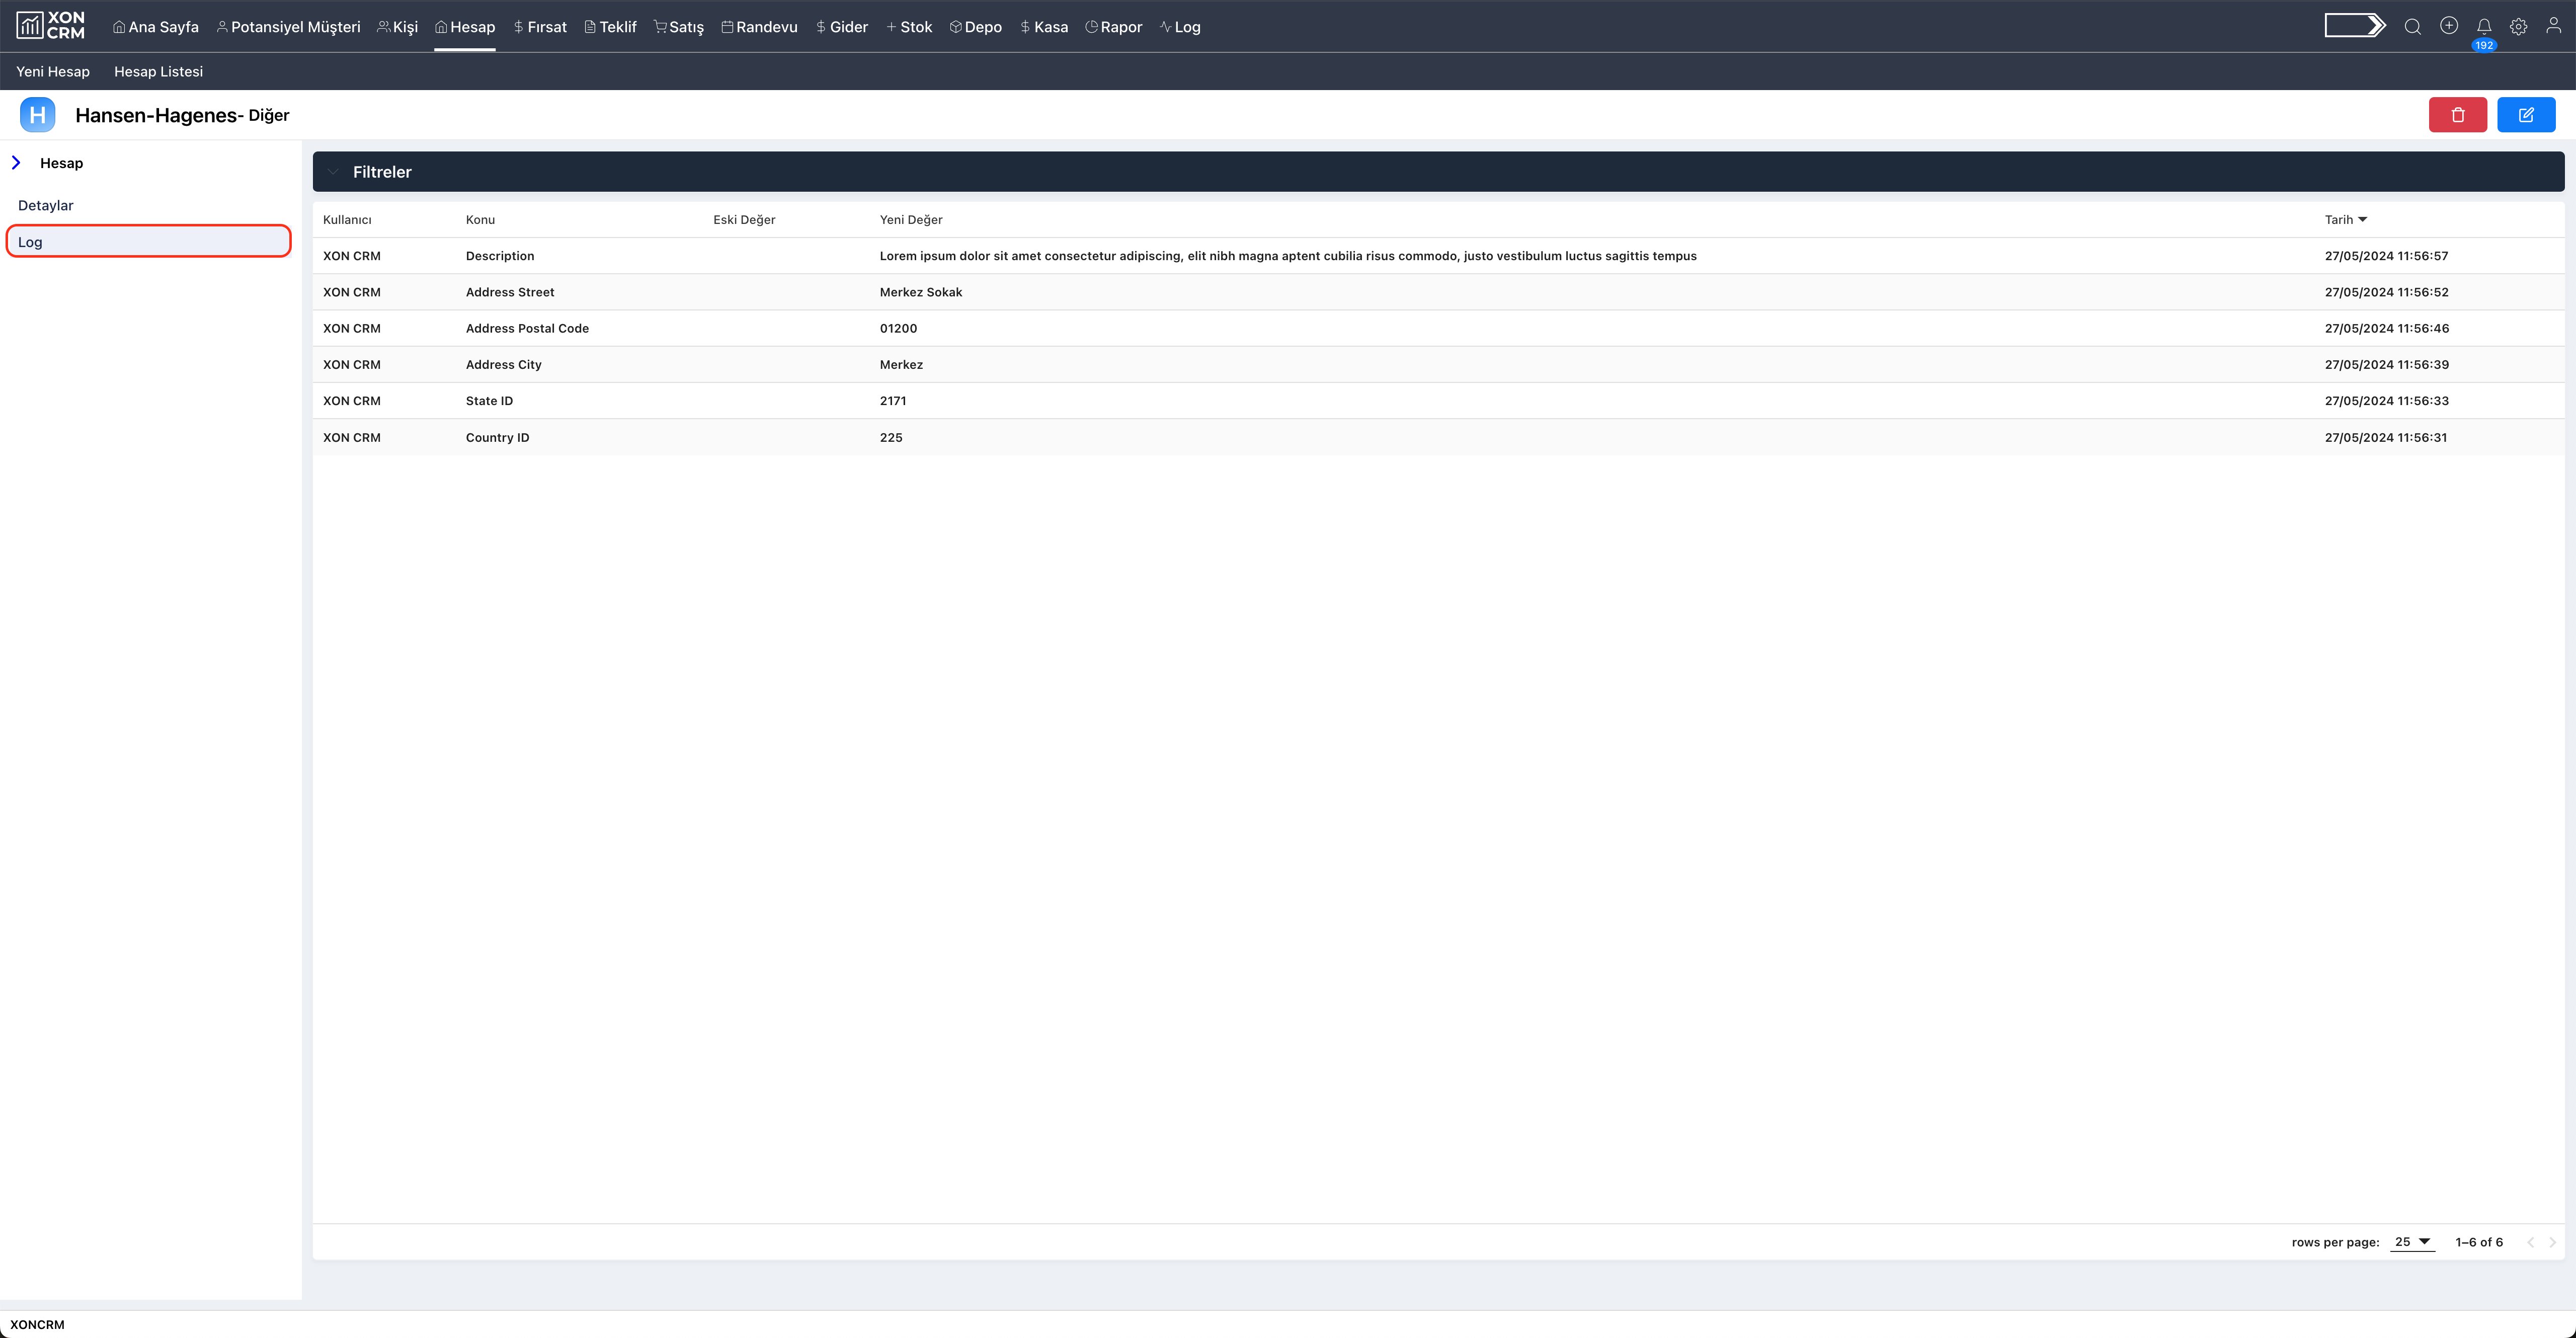Collapse the Hesap sidebar chevron

pyautogui.click(x=16, y=163)
